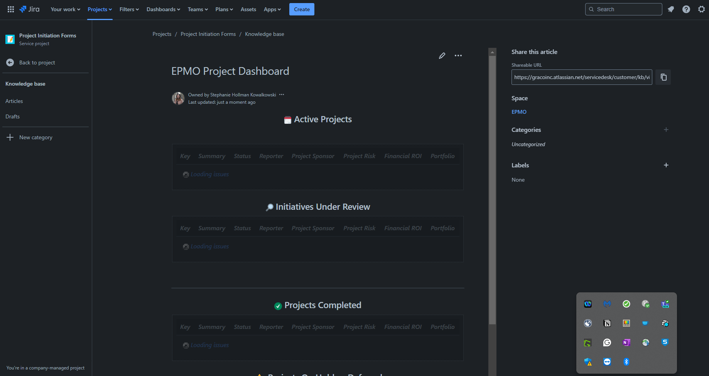
Task: Open the Malwarebytes tray icon
Action: 607,304
